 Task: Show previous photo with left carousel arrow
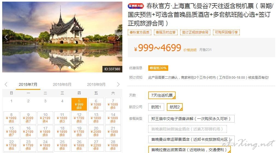click(6, 37)
